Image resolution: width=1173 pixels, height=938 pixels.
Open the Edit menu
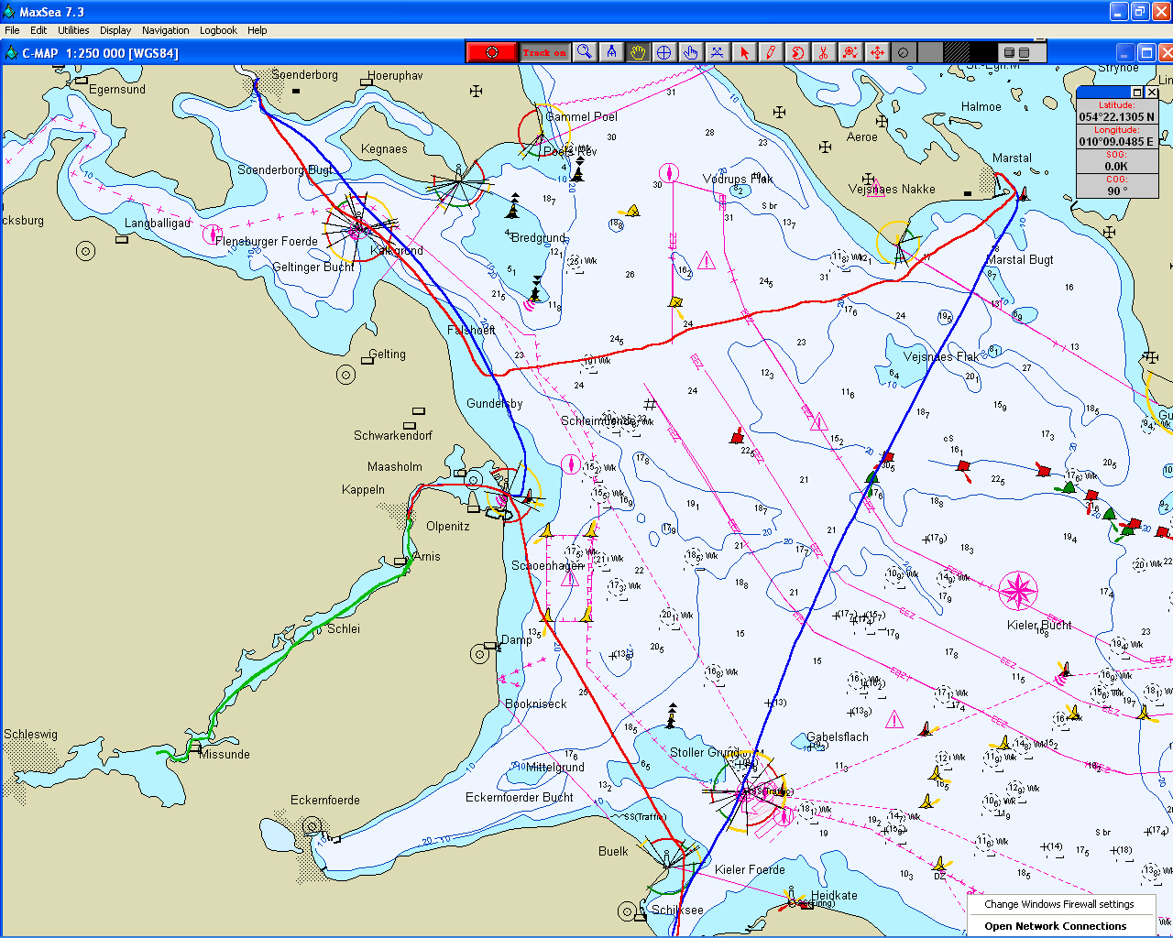(x=38, y=30)
